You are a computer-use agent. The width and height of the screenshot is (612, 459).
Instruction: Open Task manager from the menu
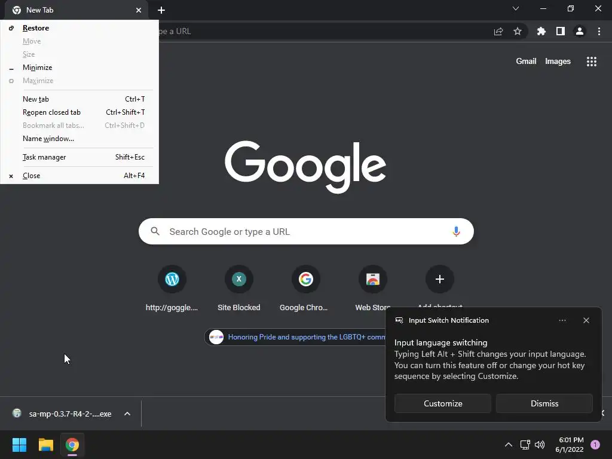click(x=79, y=157)
